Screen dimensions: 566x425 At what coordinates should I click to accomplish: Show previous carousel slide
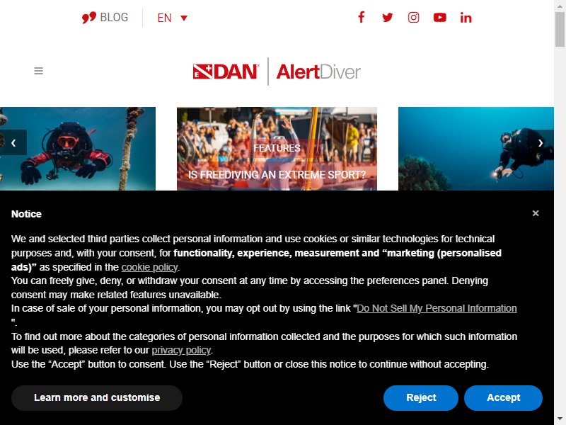13,142
